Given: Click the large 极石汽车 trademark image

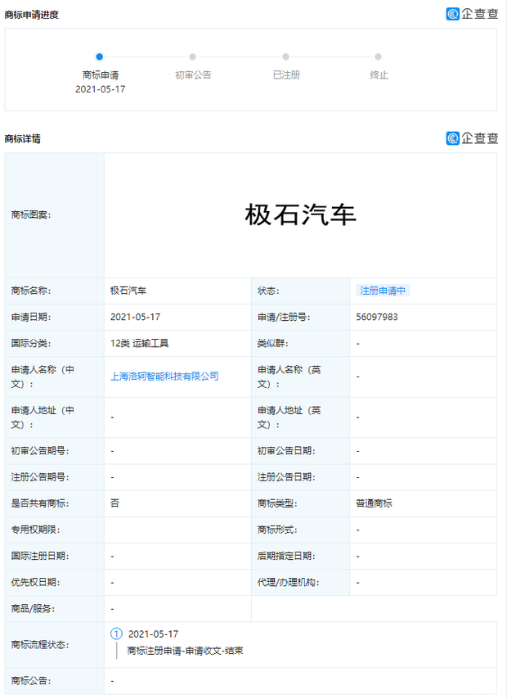Looking at the screenshot, I should coord(300,215).
